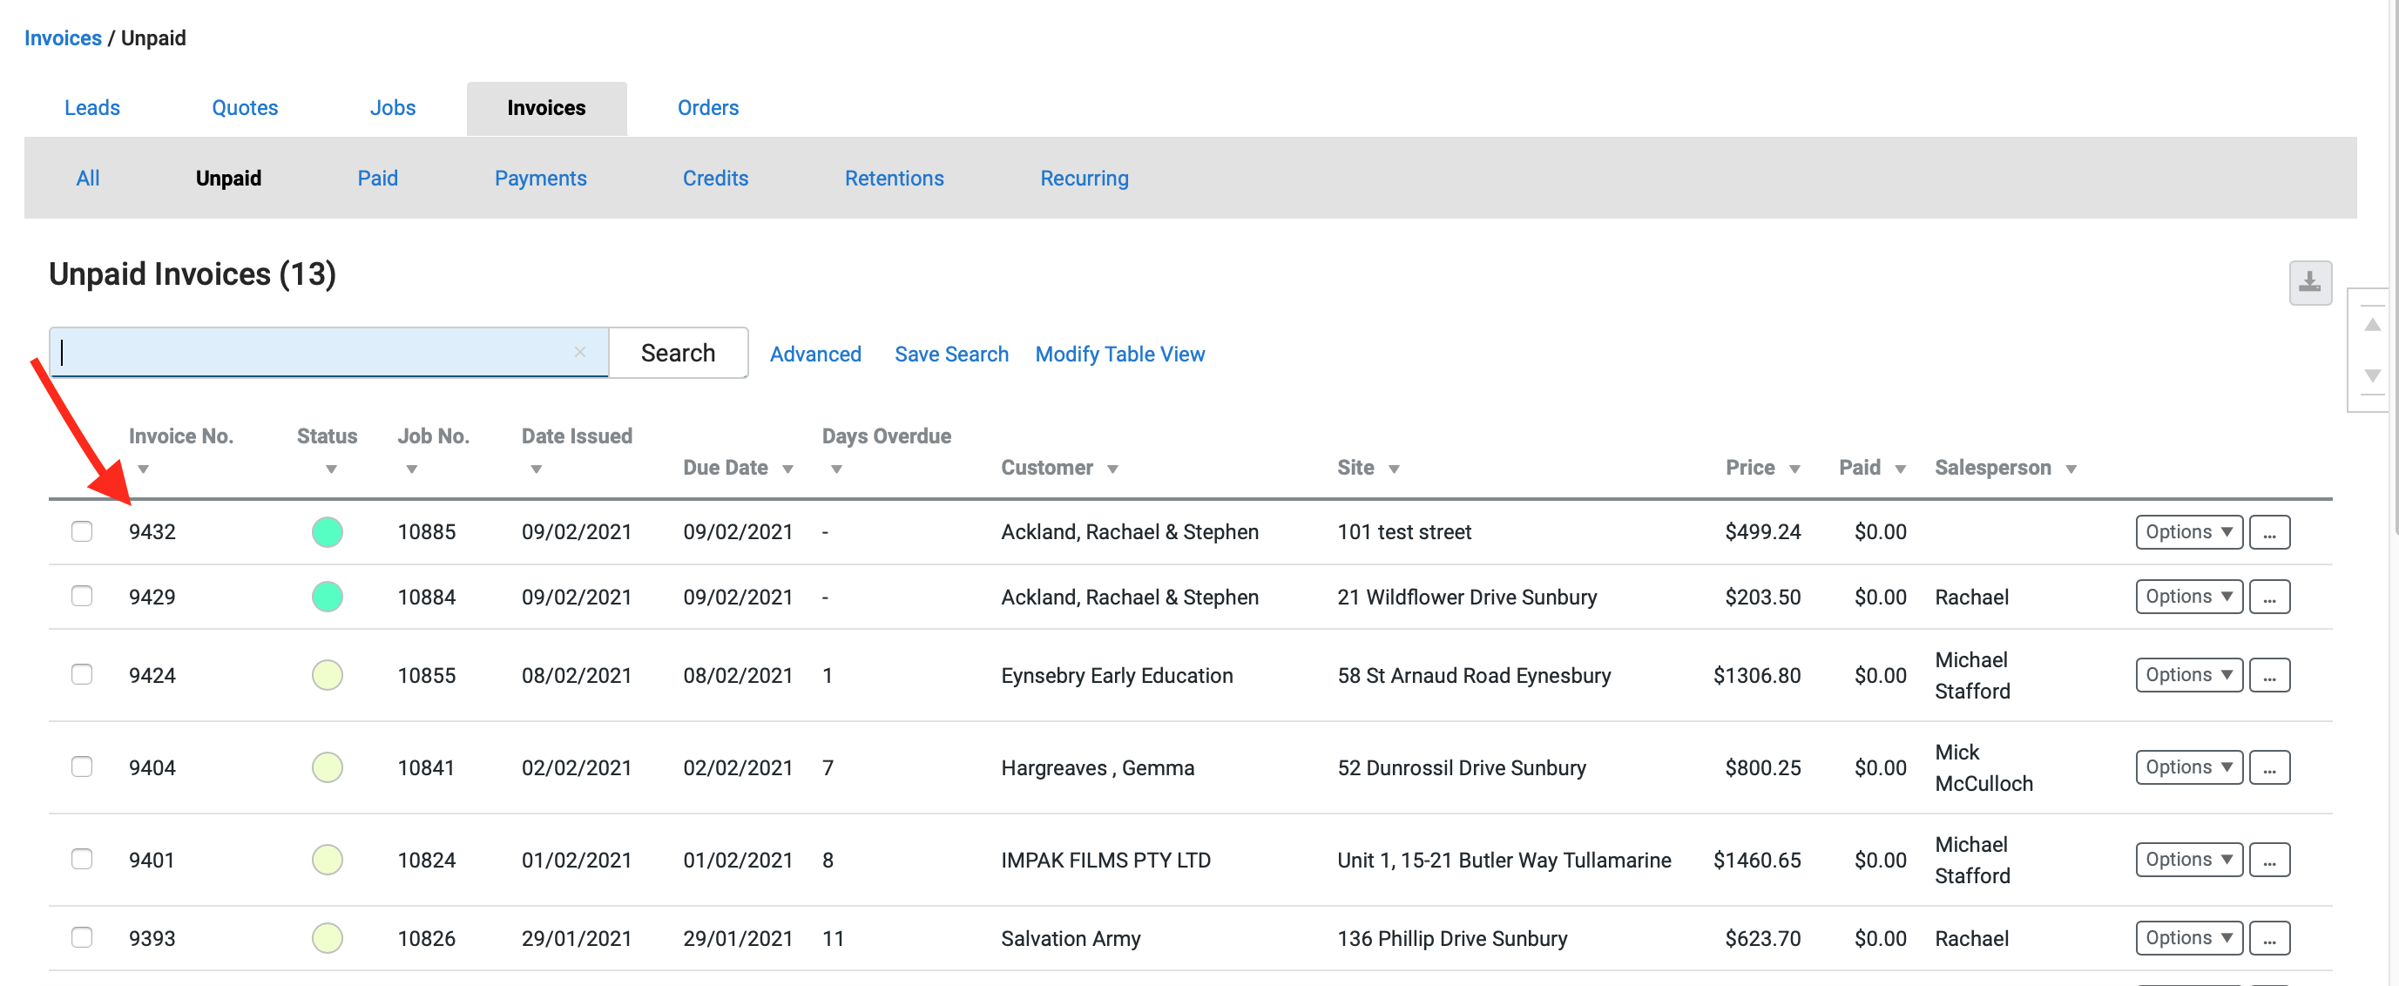Click the download export icon
The image size is (2399, 986).
click(x=2309, y=282)
